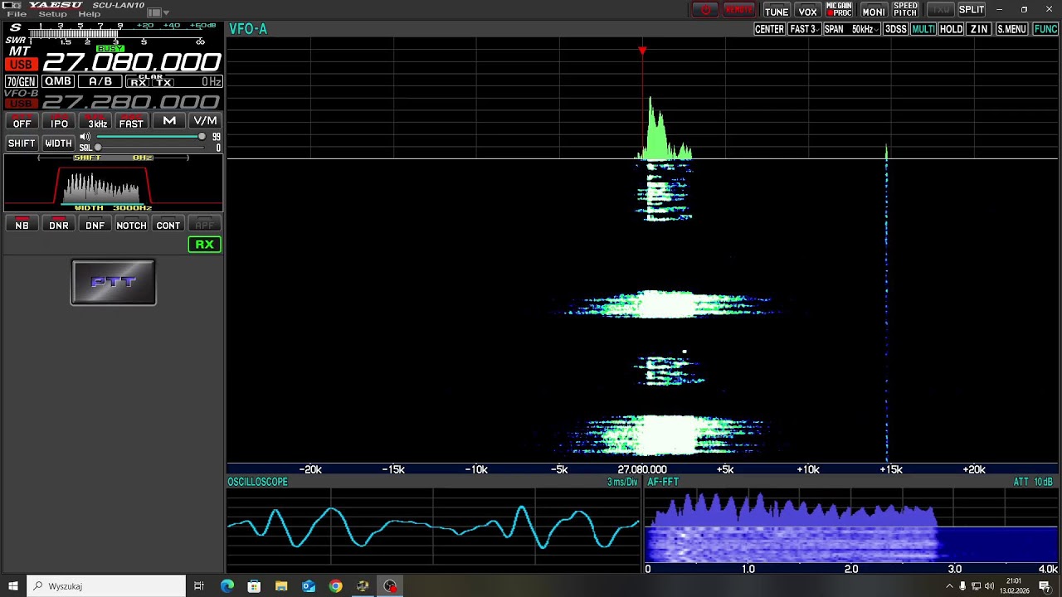
Task: Open the FUNC menu
Action: click(x=1045, y=29)
